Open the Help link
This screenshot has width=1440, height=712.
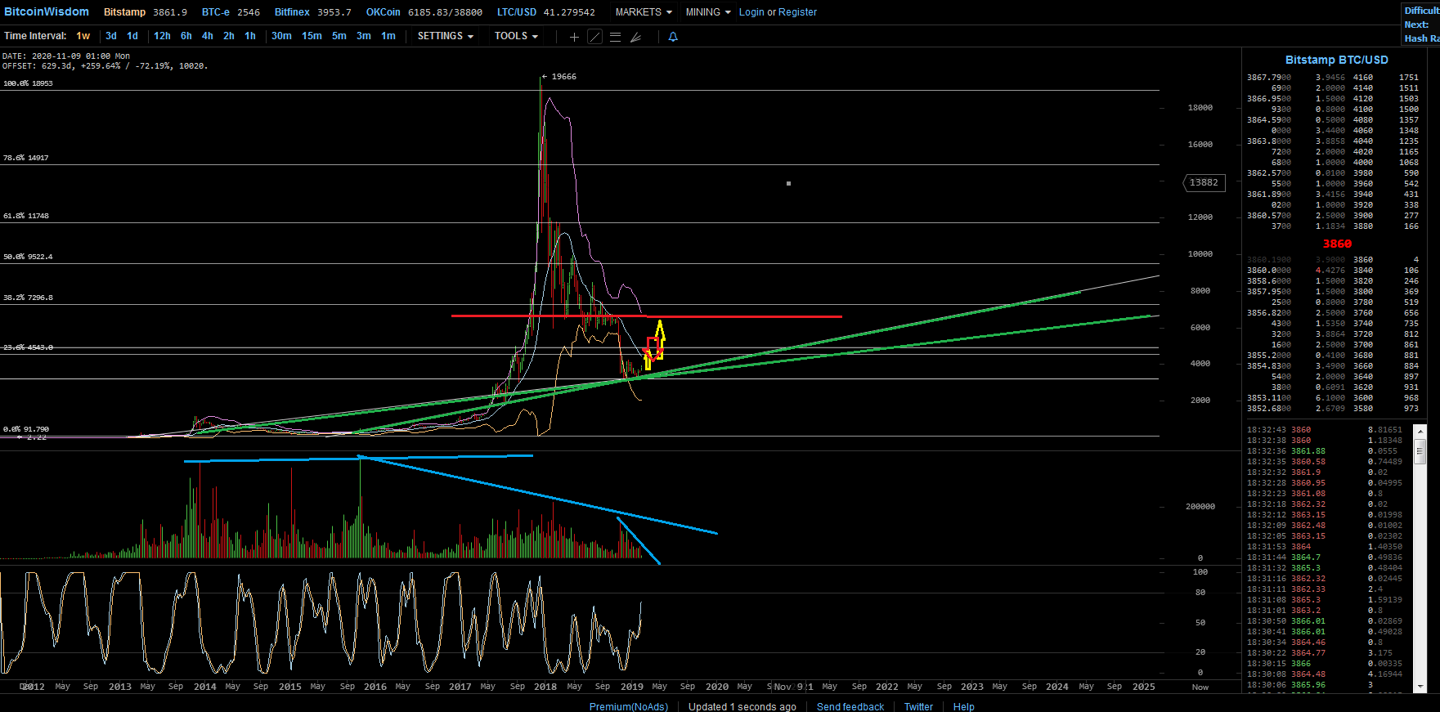963,706
